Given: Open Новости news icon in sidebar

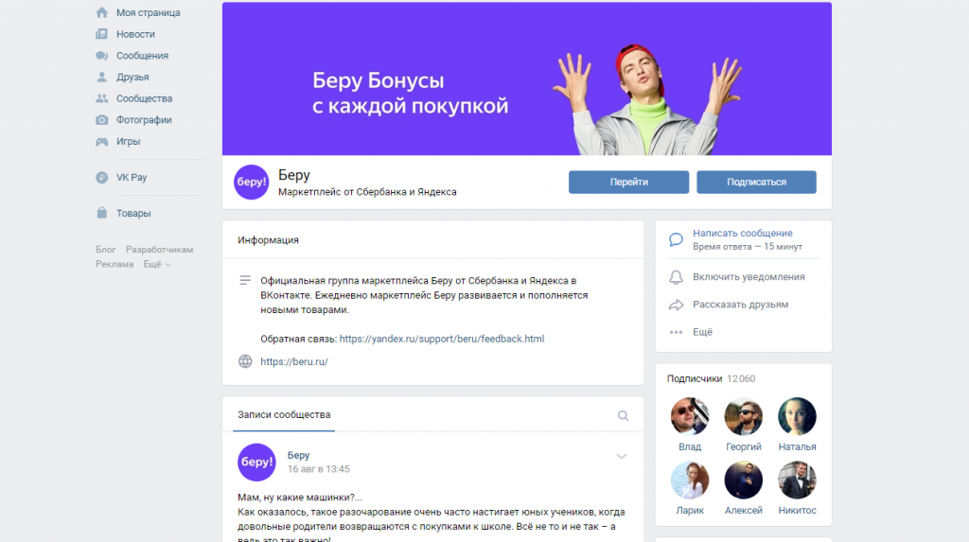Looking at the screenshot, I should pos(102,34).
